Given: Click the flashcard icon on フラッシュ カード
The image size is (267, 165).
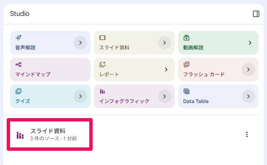Looking at the screenshot, I should pyautogui.click(x=187, y=64).
